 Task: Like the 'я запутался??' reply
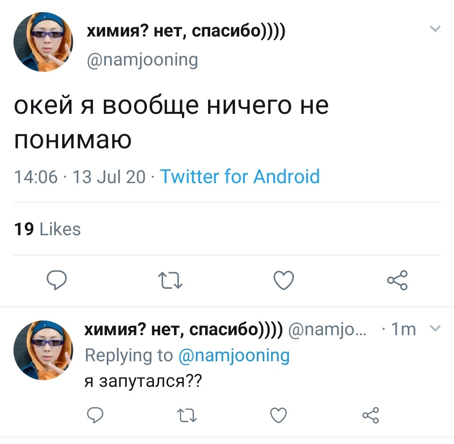click(279, 415)
